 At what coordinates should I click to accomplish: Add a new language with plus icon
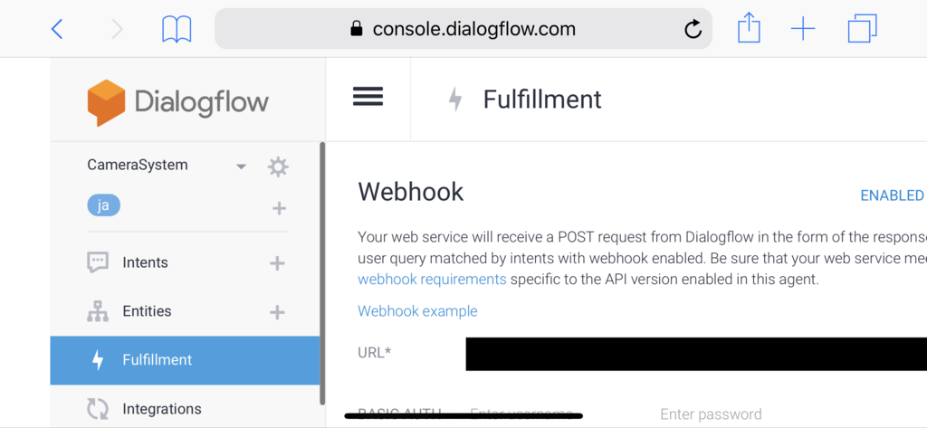279,208
